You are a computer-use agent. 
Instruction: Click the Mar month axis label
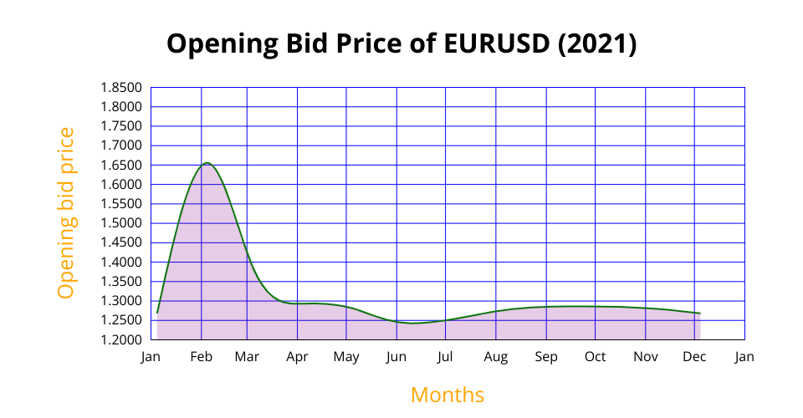pyautogui.click(x=247, y=357)
